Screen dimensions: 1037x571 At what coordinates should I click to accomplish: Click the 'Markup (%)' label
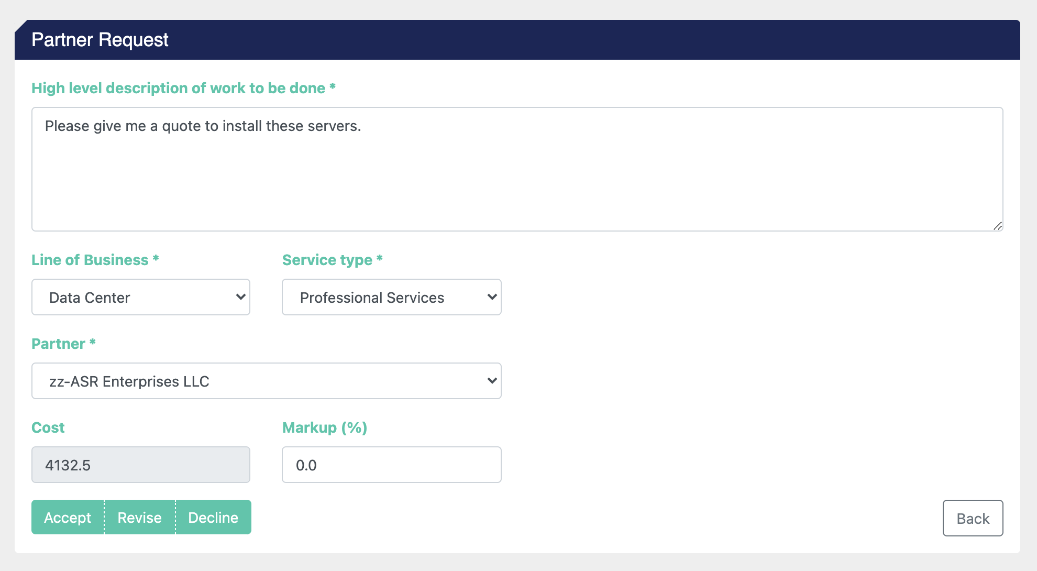[x=325, y=427]
